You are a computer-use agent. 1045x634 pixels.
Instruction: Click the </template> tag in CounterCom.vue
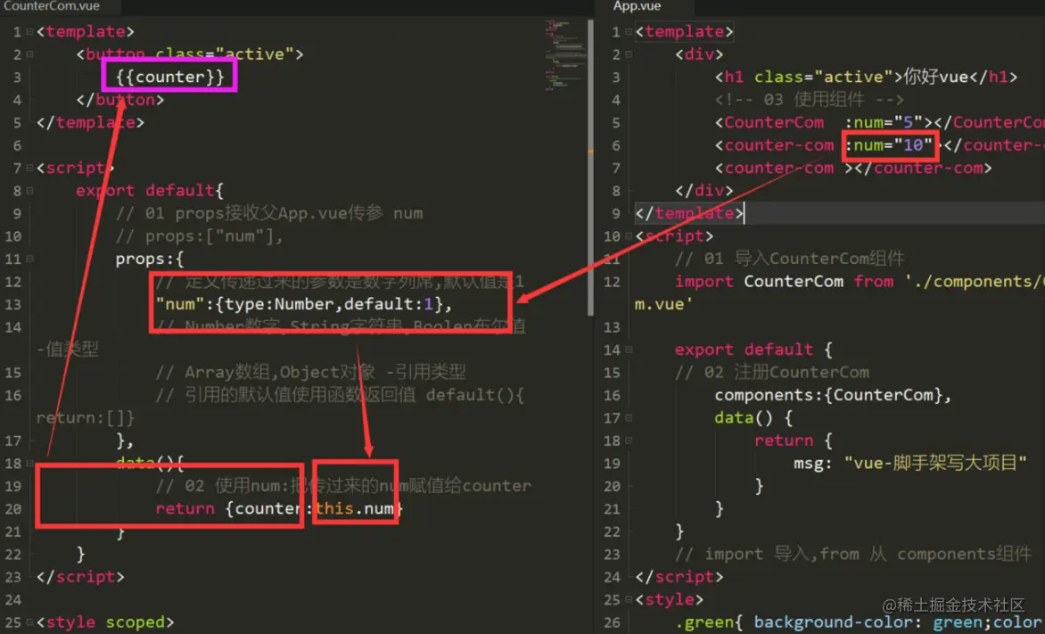(x=90, y=123)
